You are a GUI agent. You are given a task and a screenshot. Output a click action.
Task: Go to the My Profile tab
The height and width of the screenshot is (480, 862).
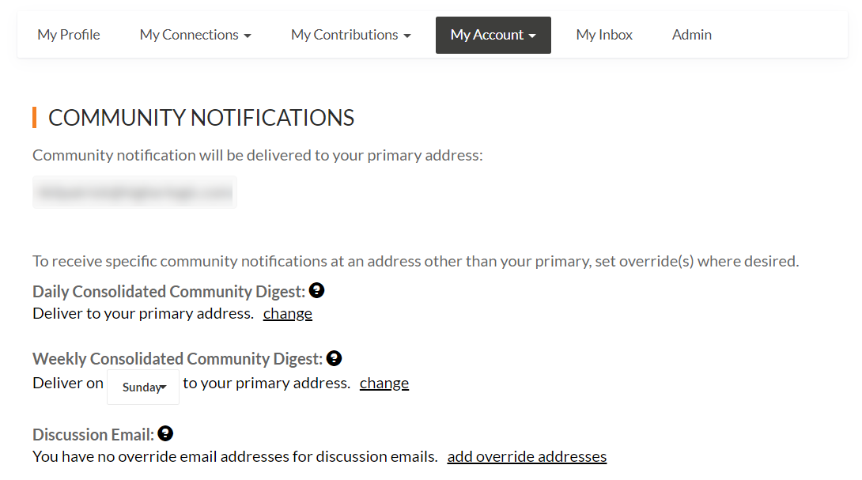click(x=69, y=35)
